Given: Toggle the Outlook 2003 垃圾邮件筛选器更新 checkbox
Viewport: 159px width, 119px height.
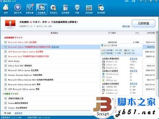Looking at the screenshot, I should click(x=5, y=80).
